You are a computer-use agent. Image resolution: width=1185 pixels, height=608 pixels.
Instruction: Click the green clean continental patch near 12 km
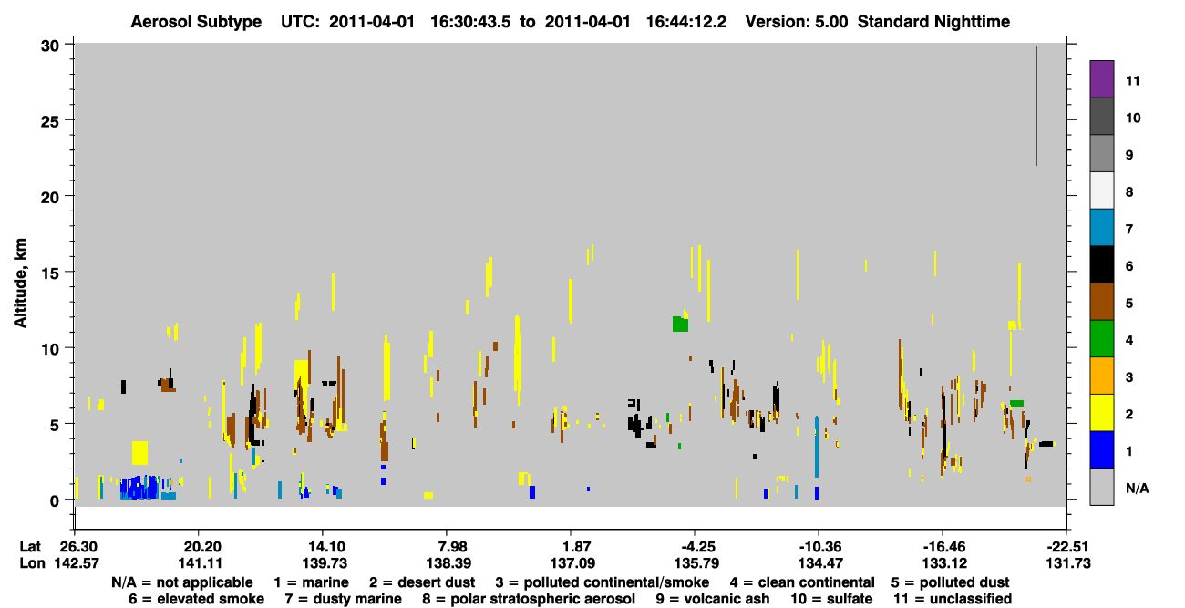(x=680, y=324)
